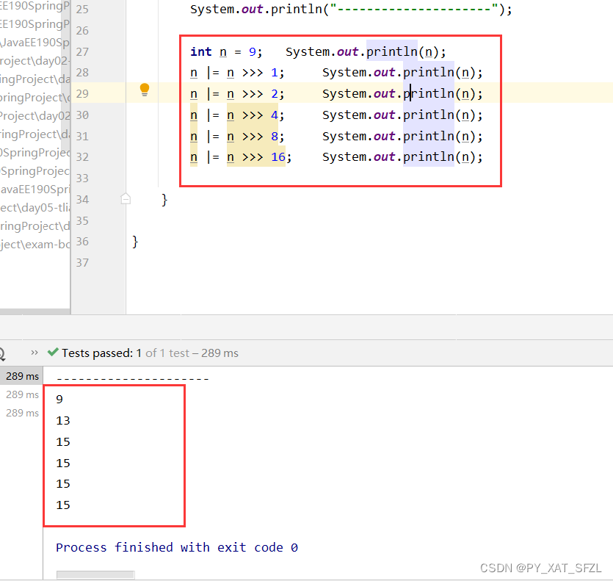The height and width of the screenshot is (581, 613).
Task: Click the yellow light bulb on line 29
Action: 145,90
